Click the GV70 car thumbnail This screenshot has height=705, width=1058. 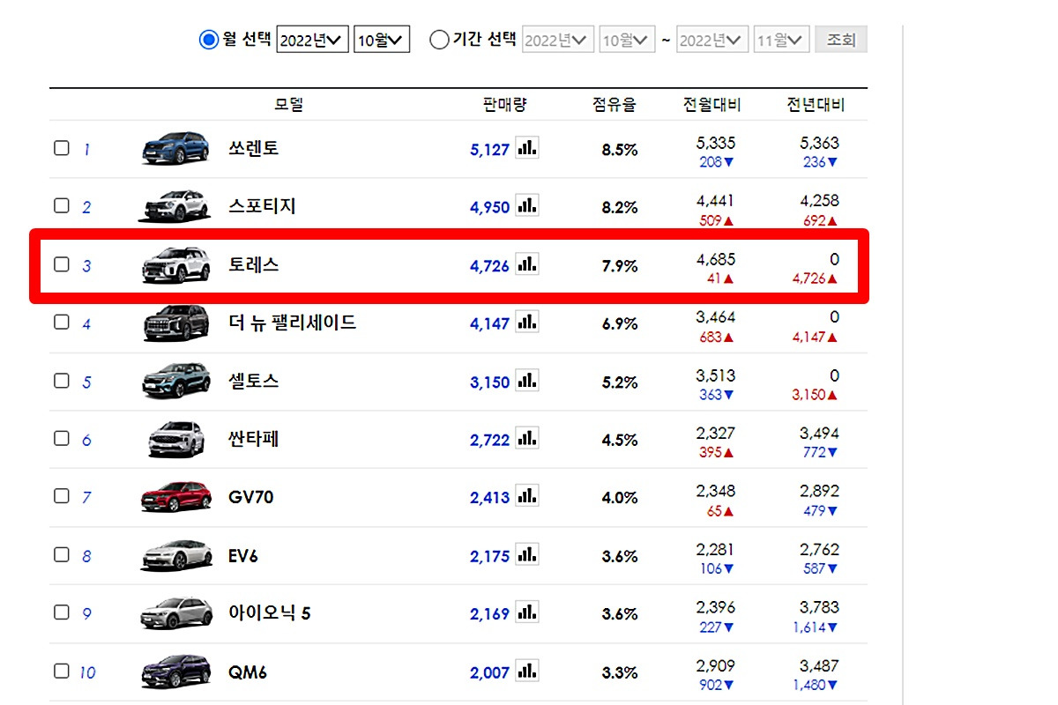175,498
